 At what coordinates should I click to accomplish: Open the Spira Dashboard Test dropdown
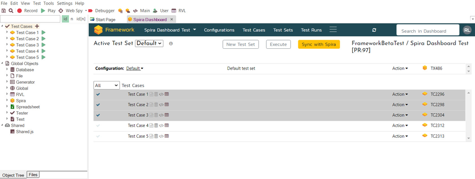tap(170, 30)
